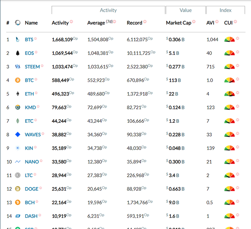Click the CUI warning gauge for ETH
Viewport: 251px width, 229px height.
click(229, 94)
